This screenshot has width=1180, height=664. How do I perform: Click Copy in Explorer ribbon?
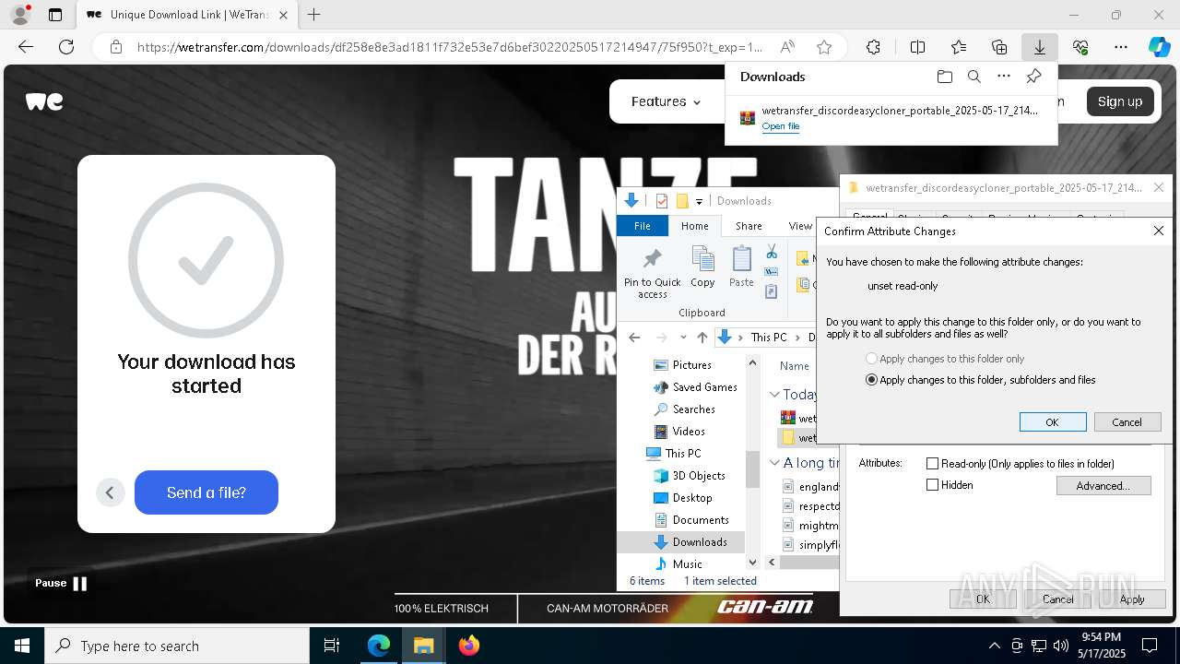pos(702,267)
